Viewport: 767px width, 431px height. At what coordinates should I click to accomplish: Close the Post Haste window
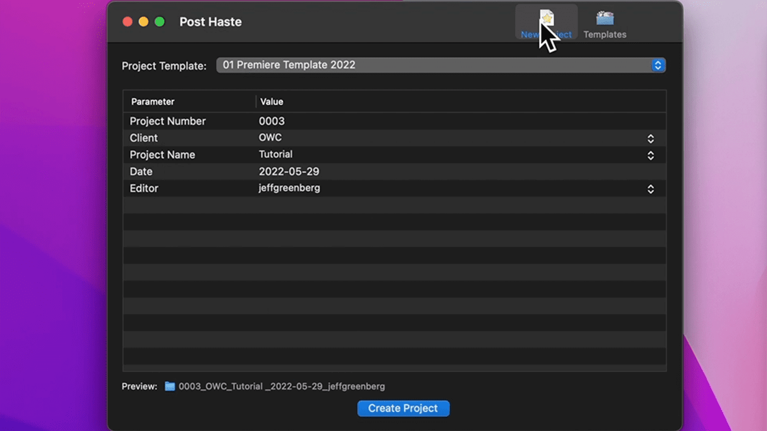pyautogui.click(x=127, y=22)
